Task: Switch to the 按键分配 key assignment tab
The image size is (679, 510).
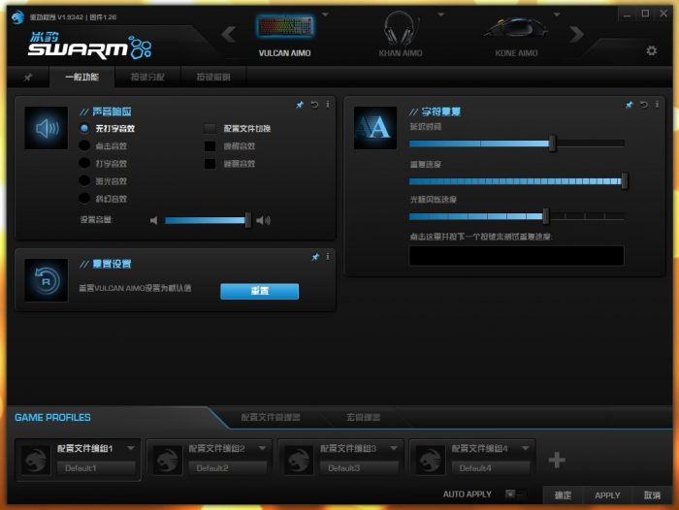Action: coord(147,77)
